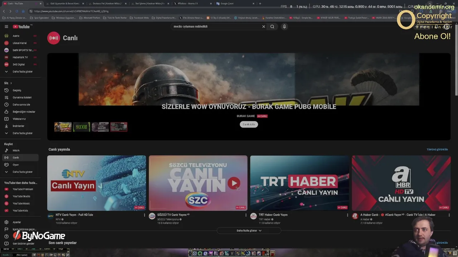458x257 pixels.
Task: Open BURAK GAME channel name
Action: [246, 116]
